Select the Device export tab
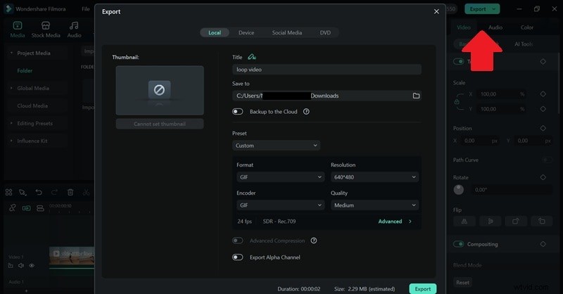The height and width of the screenshot is (294, 563). coord(246,32)
